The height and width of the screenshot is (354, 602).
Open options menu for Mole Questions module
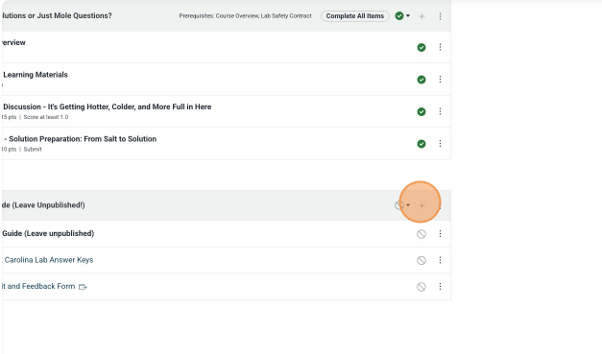pos(440,16)
